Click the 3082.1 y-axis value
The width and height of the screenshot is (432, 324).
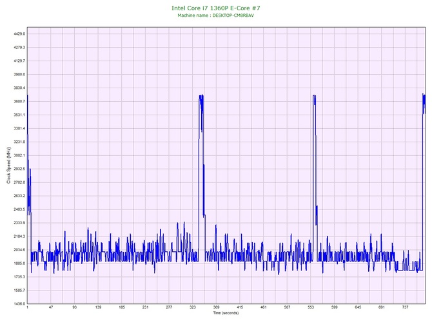pos(19,155)
